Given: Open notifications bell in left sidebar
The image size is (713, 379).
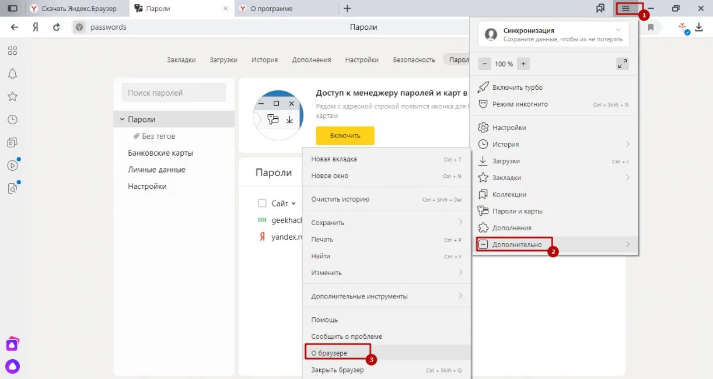Looking at the screenshot, I should tap(12, 73).
